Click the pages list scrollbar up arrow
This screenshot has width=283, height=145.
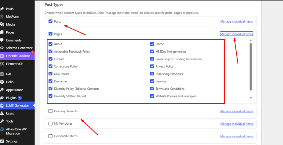click(251, 41)
